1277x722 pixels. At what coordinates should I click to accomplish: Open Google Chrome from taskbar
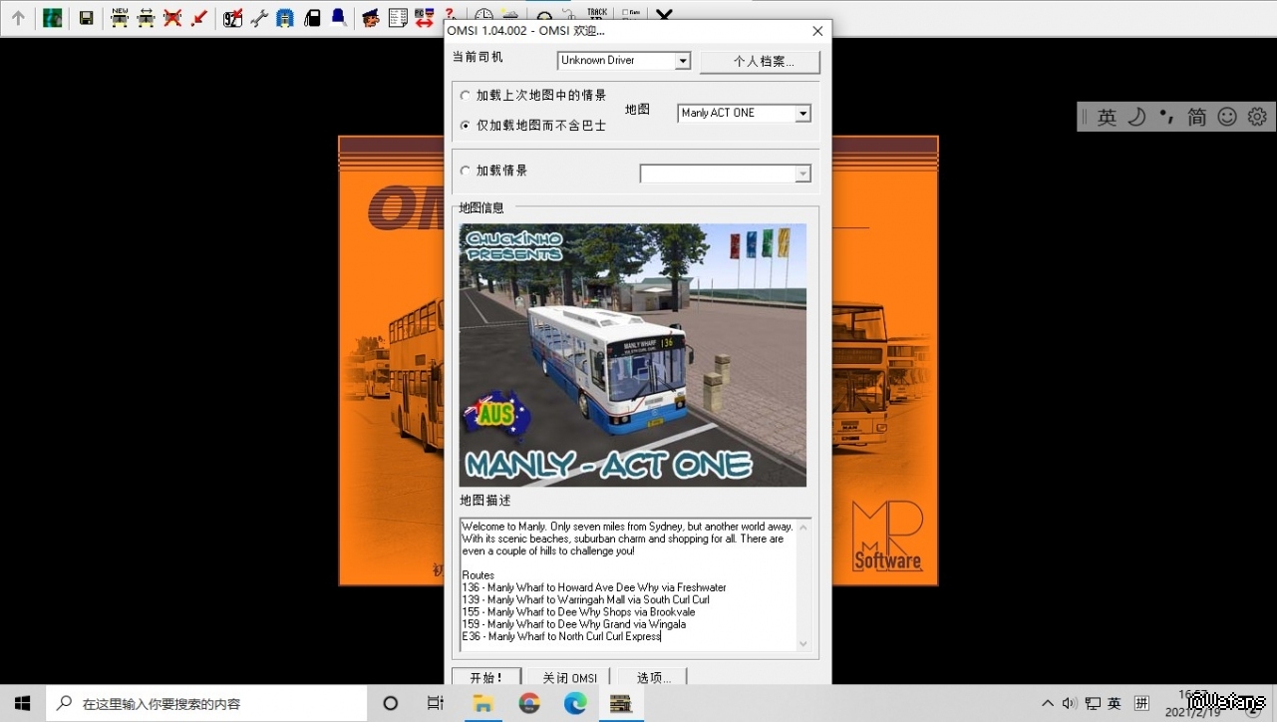[x=529, y=703]
